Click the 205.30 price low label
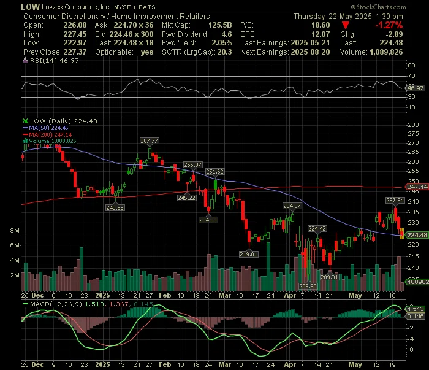 [x=308, y=286]
